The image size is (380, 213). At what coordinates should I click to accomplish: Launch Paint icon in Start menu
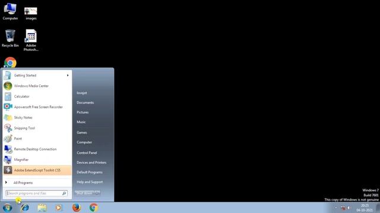[x=8, y=138]
